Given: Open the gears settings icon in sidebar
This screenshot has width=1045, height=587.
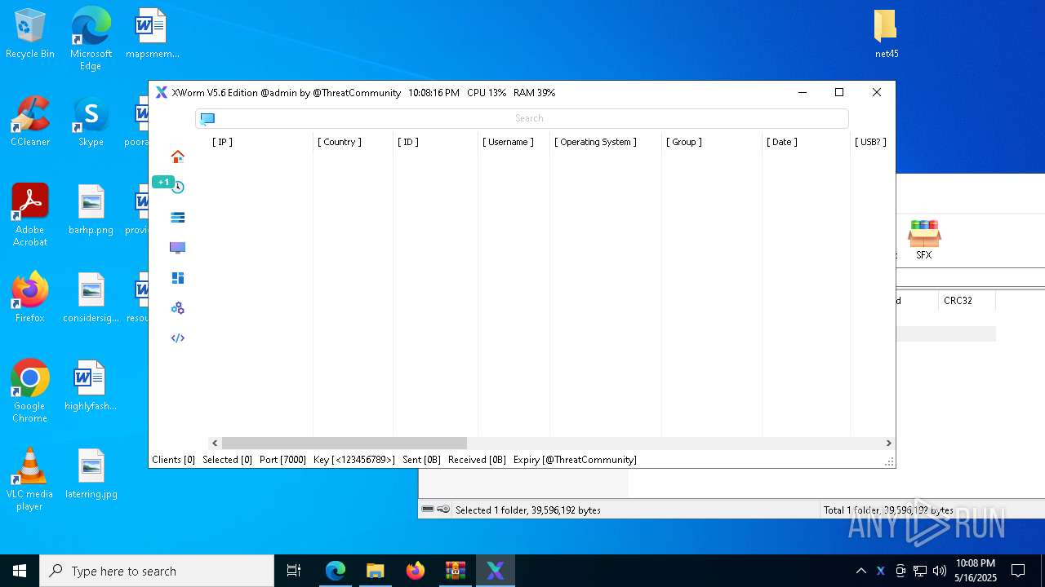Looking at the screenshot, I should click(177, 308).
